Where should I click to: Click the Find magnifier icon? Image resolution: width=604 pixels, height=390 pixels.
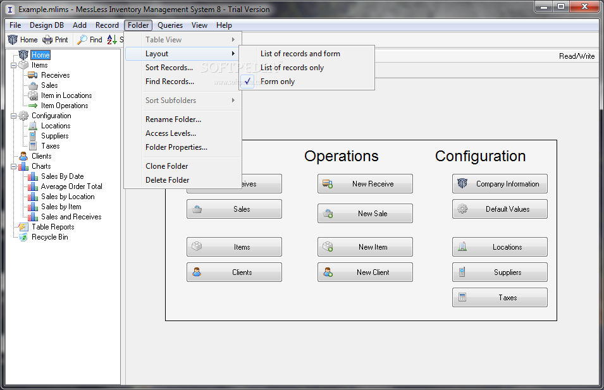(x=82, y=40)
